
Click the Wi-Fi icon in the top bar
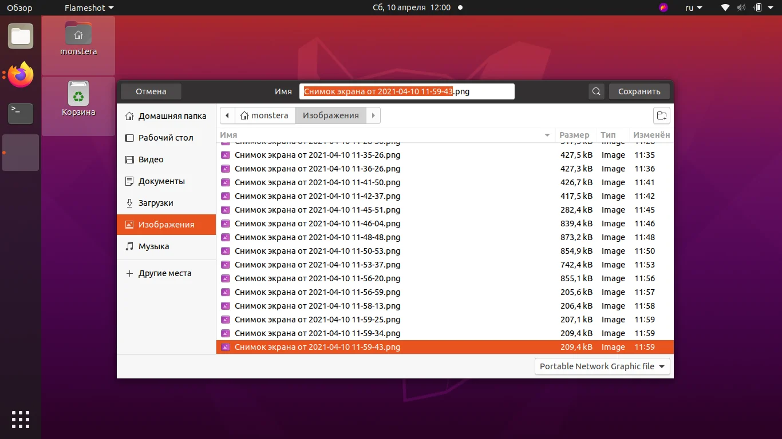tap(724, 7)
